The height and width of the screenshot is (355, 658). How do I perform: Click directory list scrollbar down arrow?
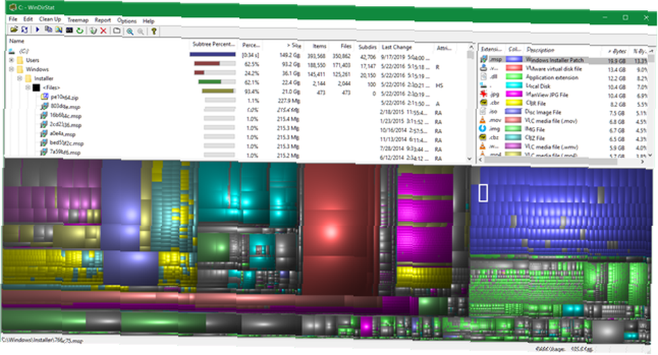470,159
